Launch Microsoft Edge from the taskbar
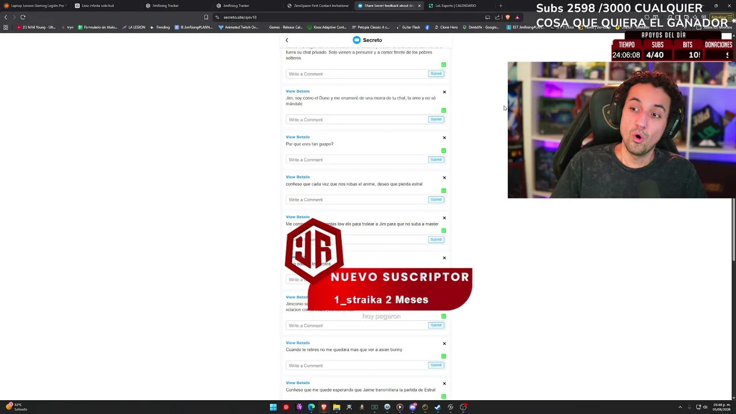 pyautogui.click(x=311, y=407)
